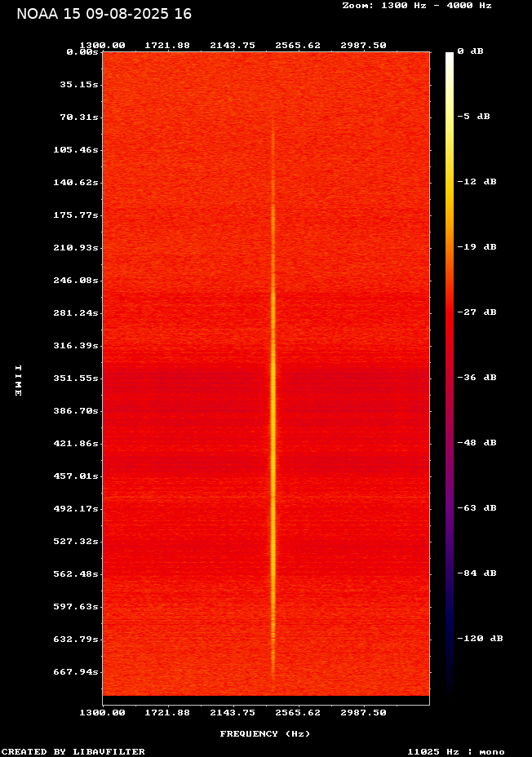The image size is (532, 757).
Task: Select '2987.50' on the bottom frequency axis
Action: (363, 713)
